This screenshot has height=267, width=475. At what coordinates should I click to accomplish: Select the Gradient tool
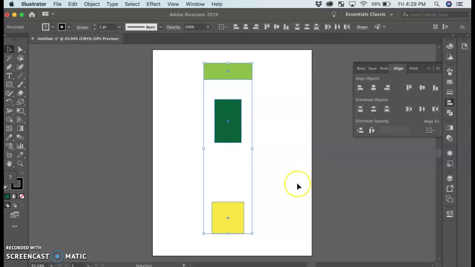[20, 128]
